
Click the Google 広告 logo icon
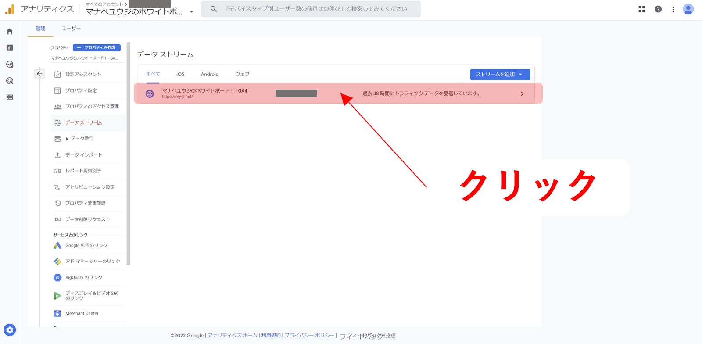(x=57, y=246)
